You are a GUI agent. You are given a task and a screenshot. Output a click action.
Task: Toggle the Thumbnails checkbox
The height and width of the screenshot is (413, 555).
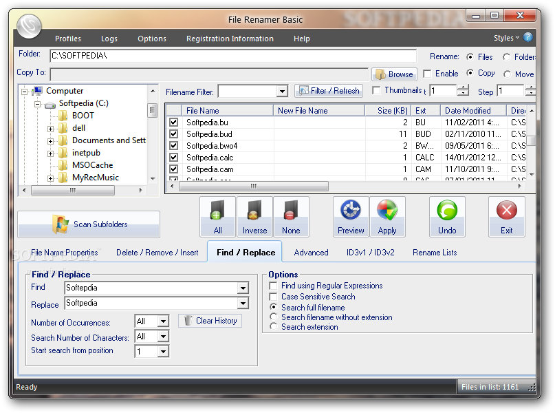(376, 90)
